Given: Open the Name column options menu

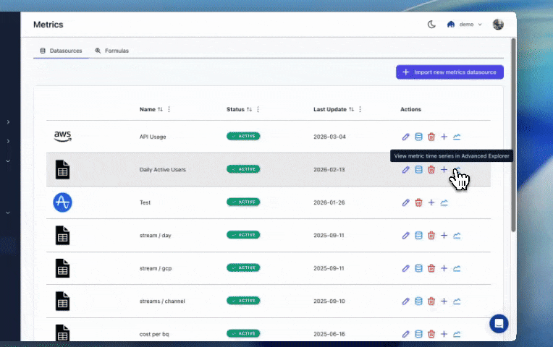Looking at the screenshot, I should click(x=169, y=110).
